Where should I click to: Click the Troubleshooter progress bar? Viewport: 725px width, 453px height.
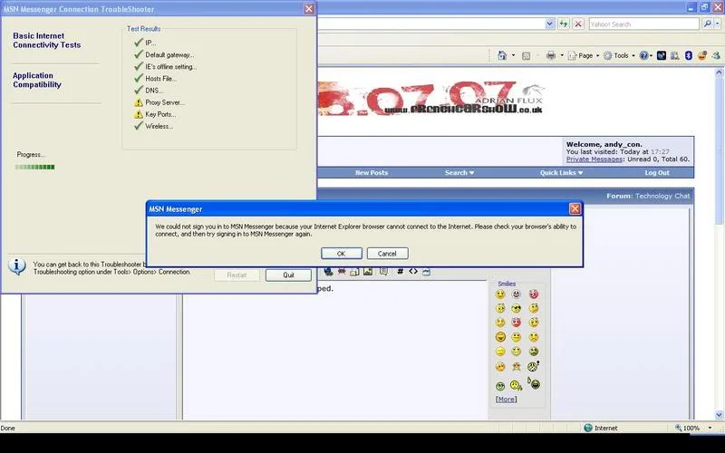[35, 167]
